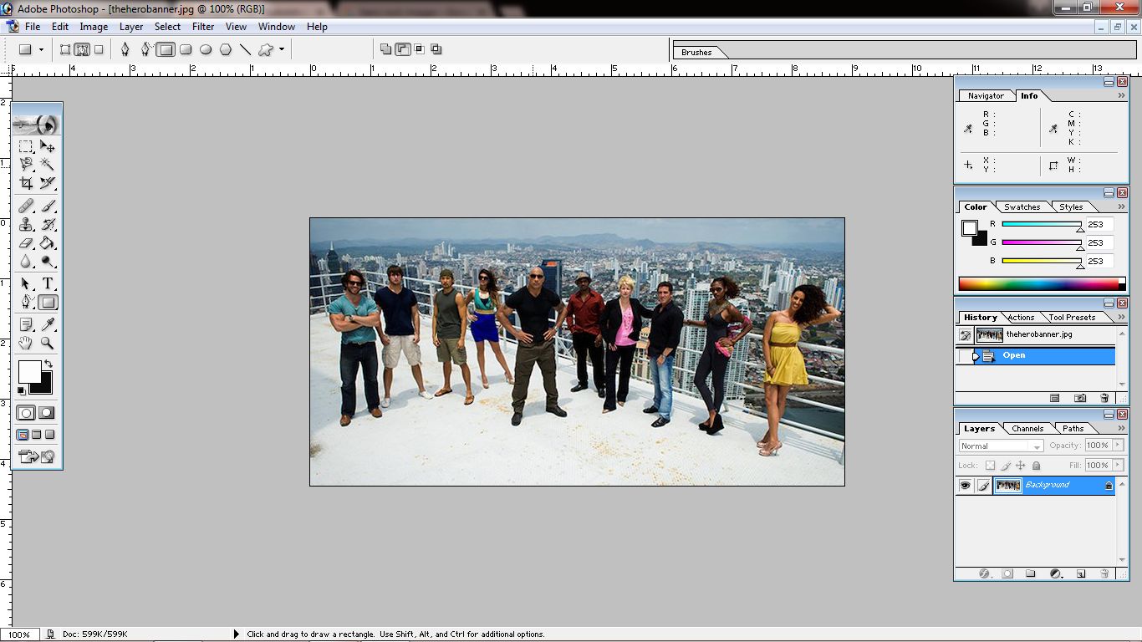Select the Horizontal Type tool

47,283
